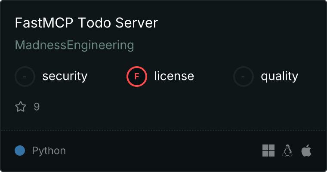Screen dimensions: 327x172
Task: Click the Apple macOS icon
Action: click(306, 150)
